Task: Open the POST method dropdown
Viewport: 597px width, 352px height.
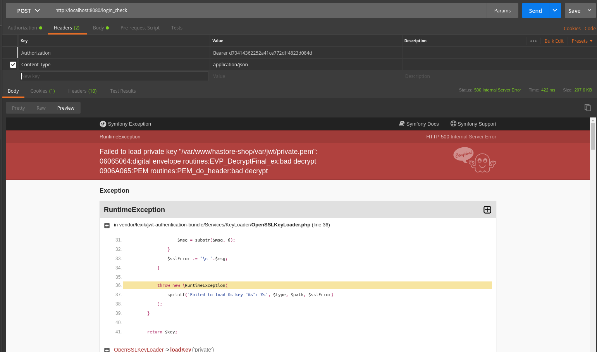Action: [x=28, y=10]
